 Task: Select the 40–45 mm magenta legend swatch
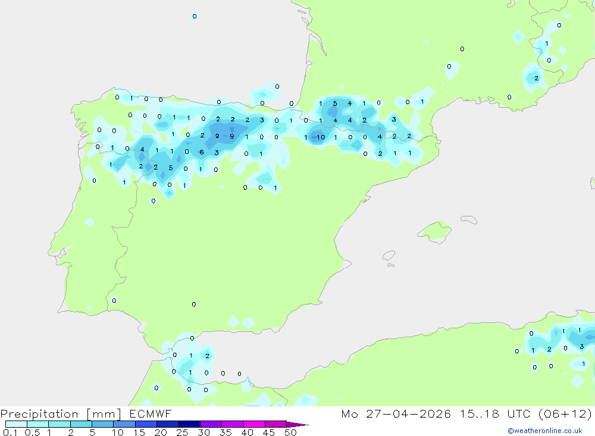254,424
